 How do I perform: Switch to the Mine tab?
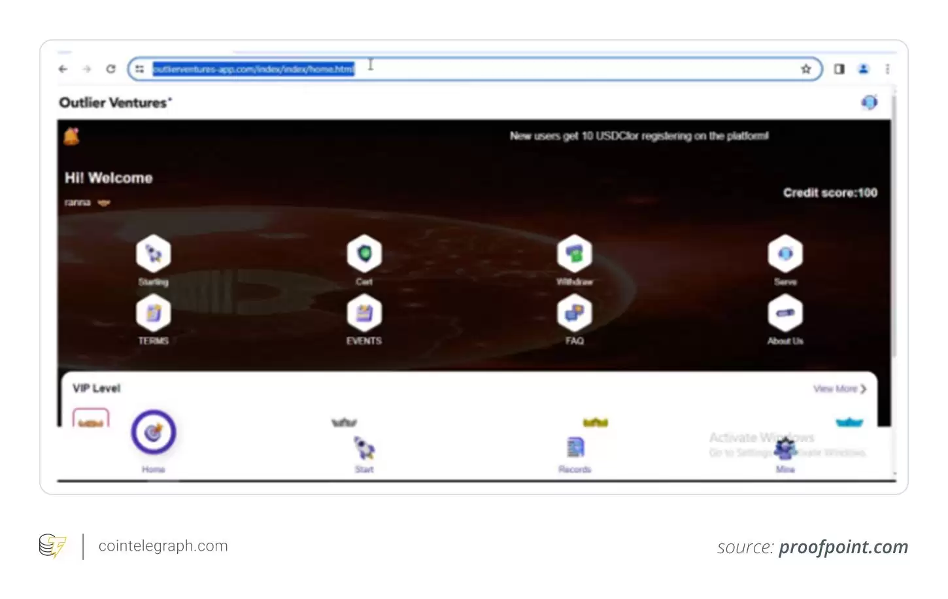[x=785, y=451]
